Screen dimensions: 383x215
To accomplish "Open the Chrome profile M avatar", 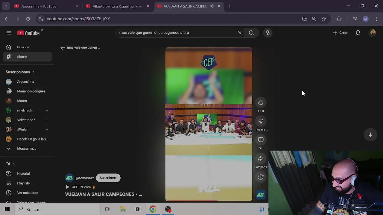I will click(x=365, y=19).
